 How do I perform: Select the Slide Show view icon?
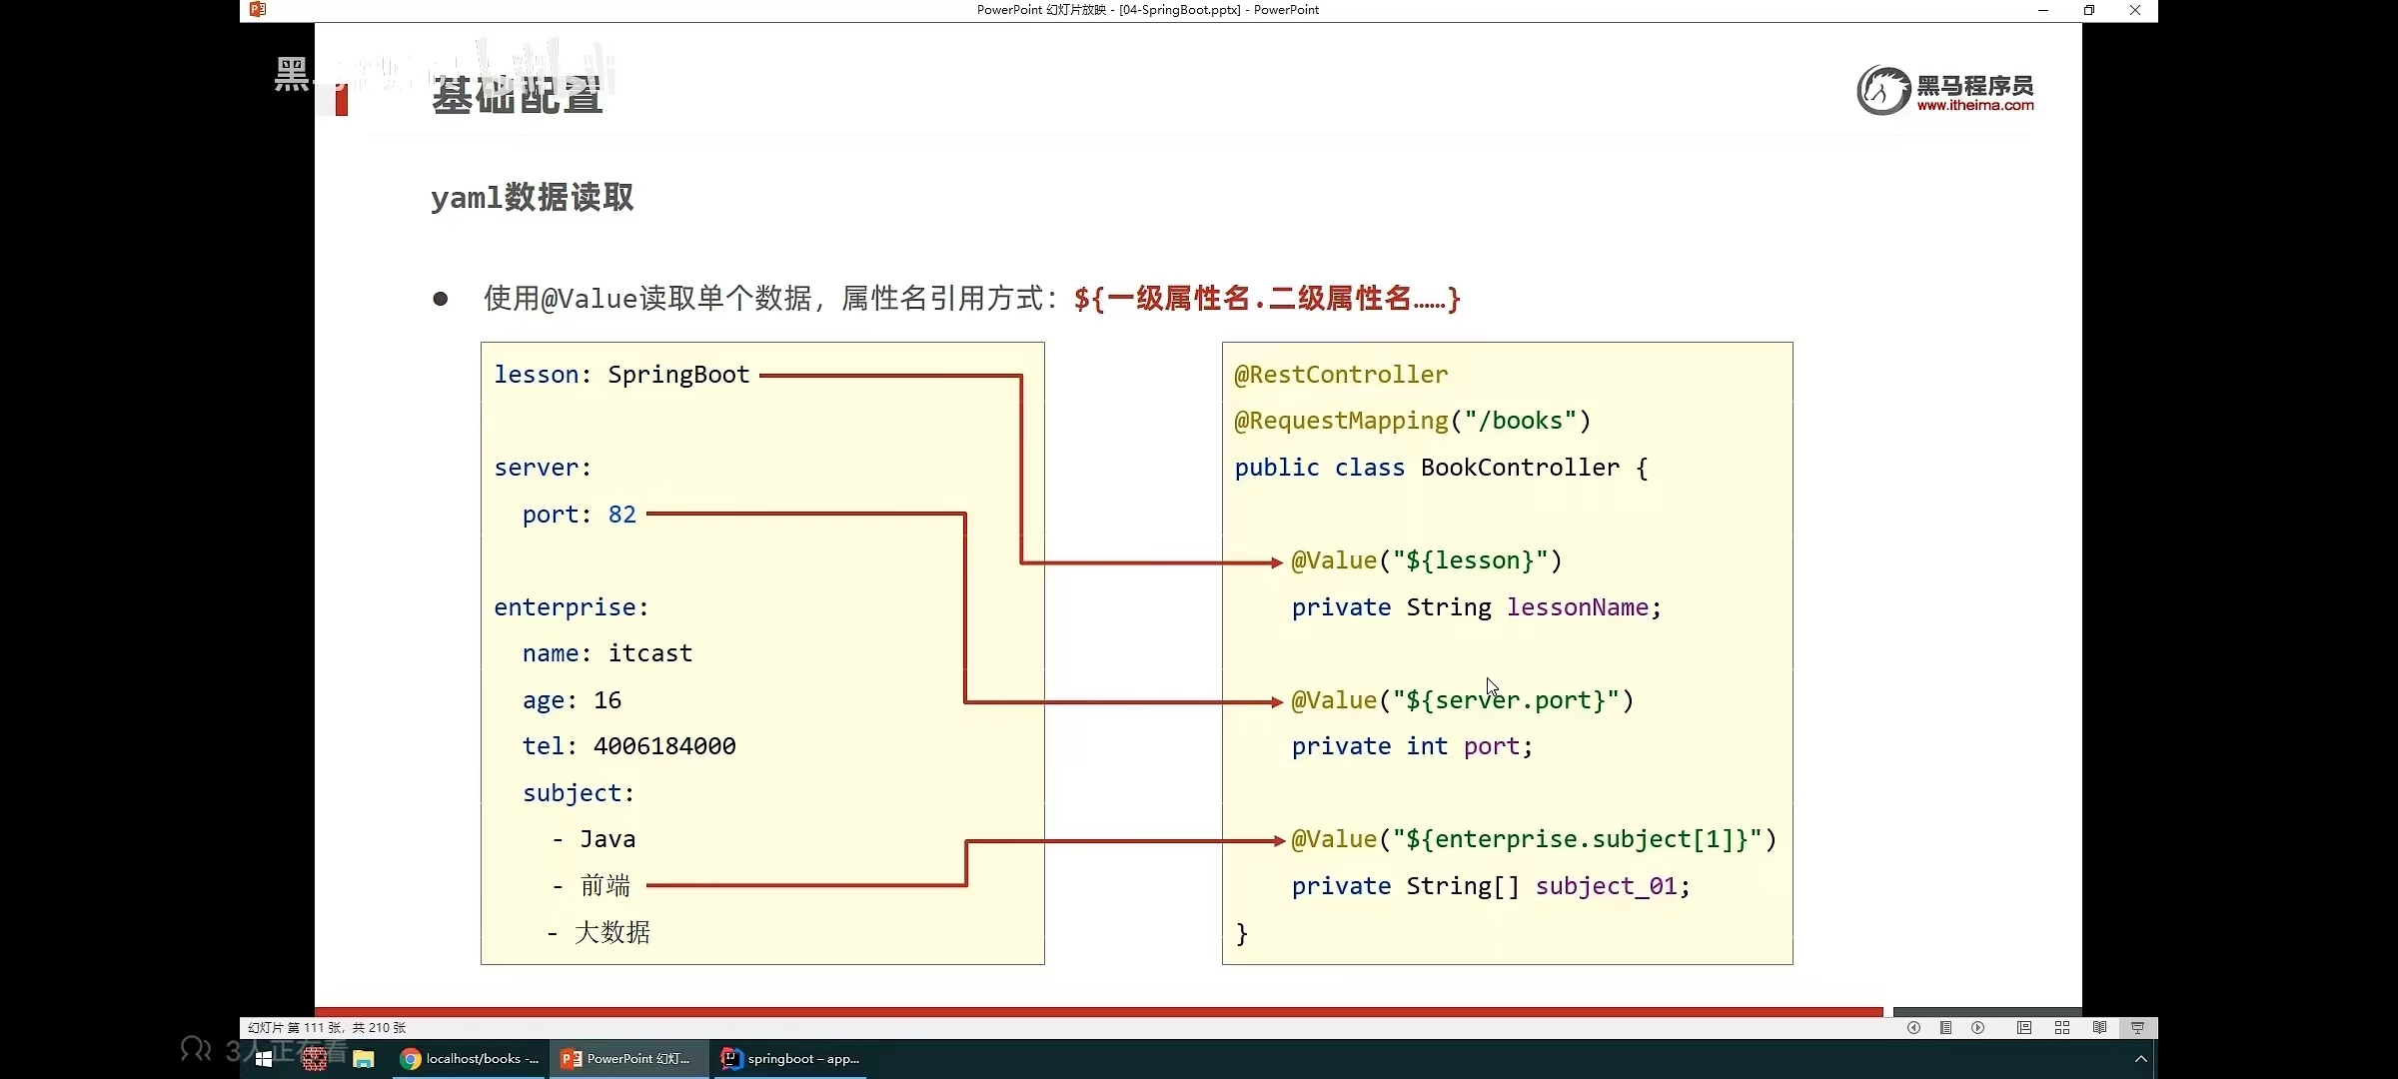(2137, 1027)
